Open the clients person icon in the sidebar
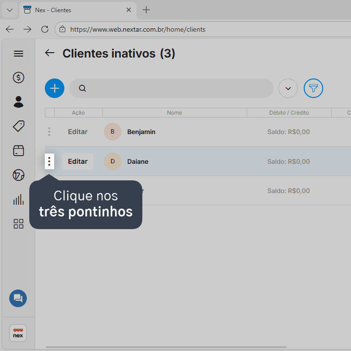Screen dimensions: 351x351 pyautogui.click(x=19, y=102)
